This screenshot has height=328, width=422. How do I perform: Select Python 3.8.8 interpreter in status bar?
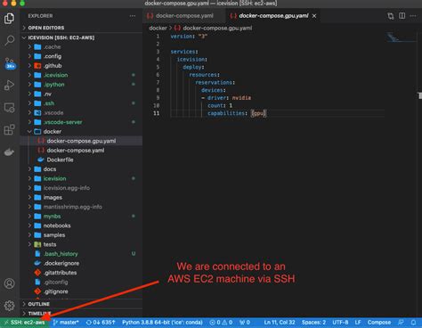(162, 323)
